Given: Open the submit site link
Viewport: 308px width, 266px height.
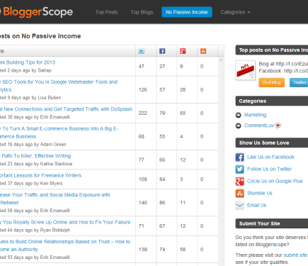Looking at the screenshot, I should (x=295, y=255).
